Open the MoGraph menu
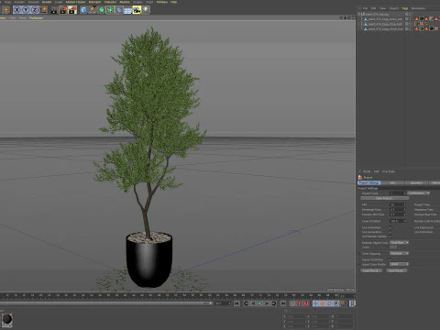This screenshot has height=330, width=440. 94,2
